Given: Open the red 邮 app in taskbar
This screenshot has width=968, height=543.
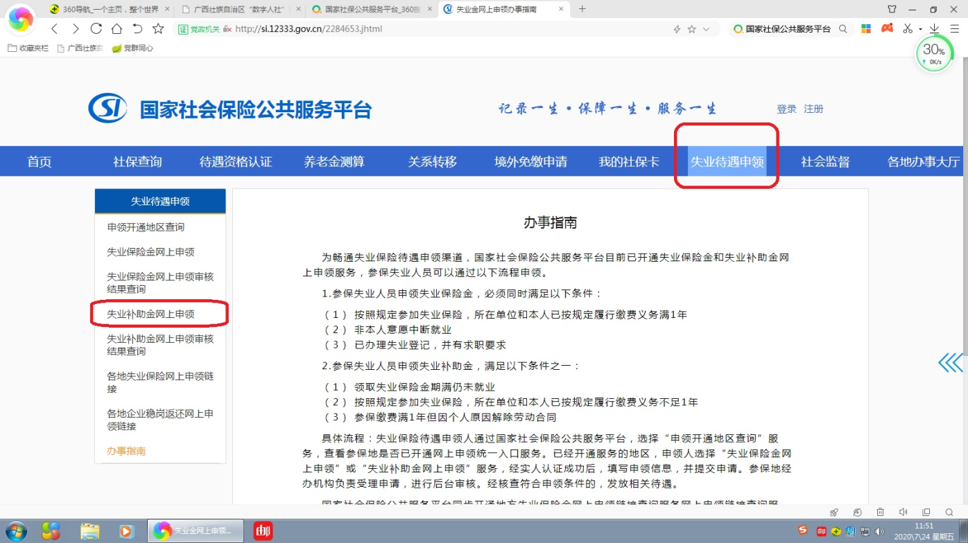Looking at the screenshot, I should pos(263,531).
